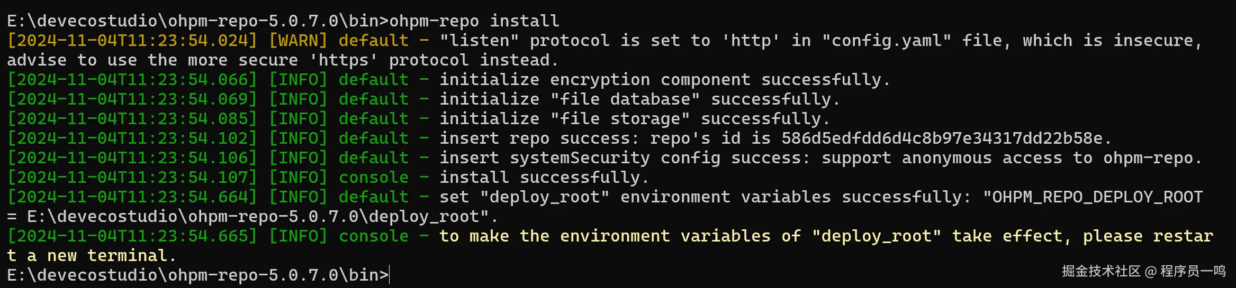
Task: Click the 掘金技术社区 watermark text
Action: coord(1101,272)
